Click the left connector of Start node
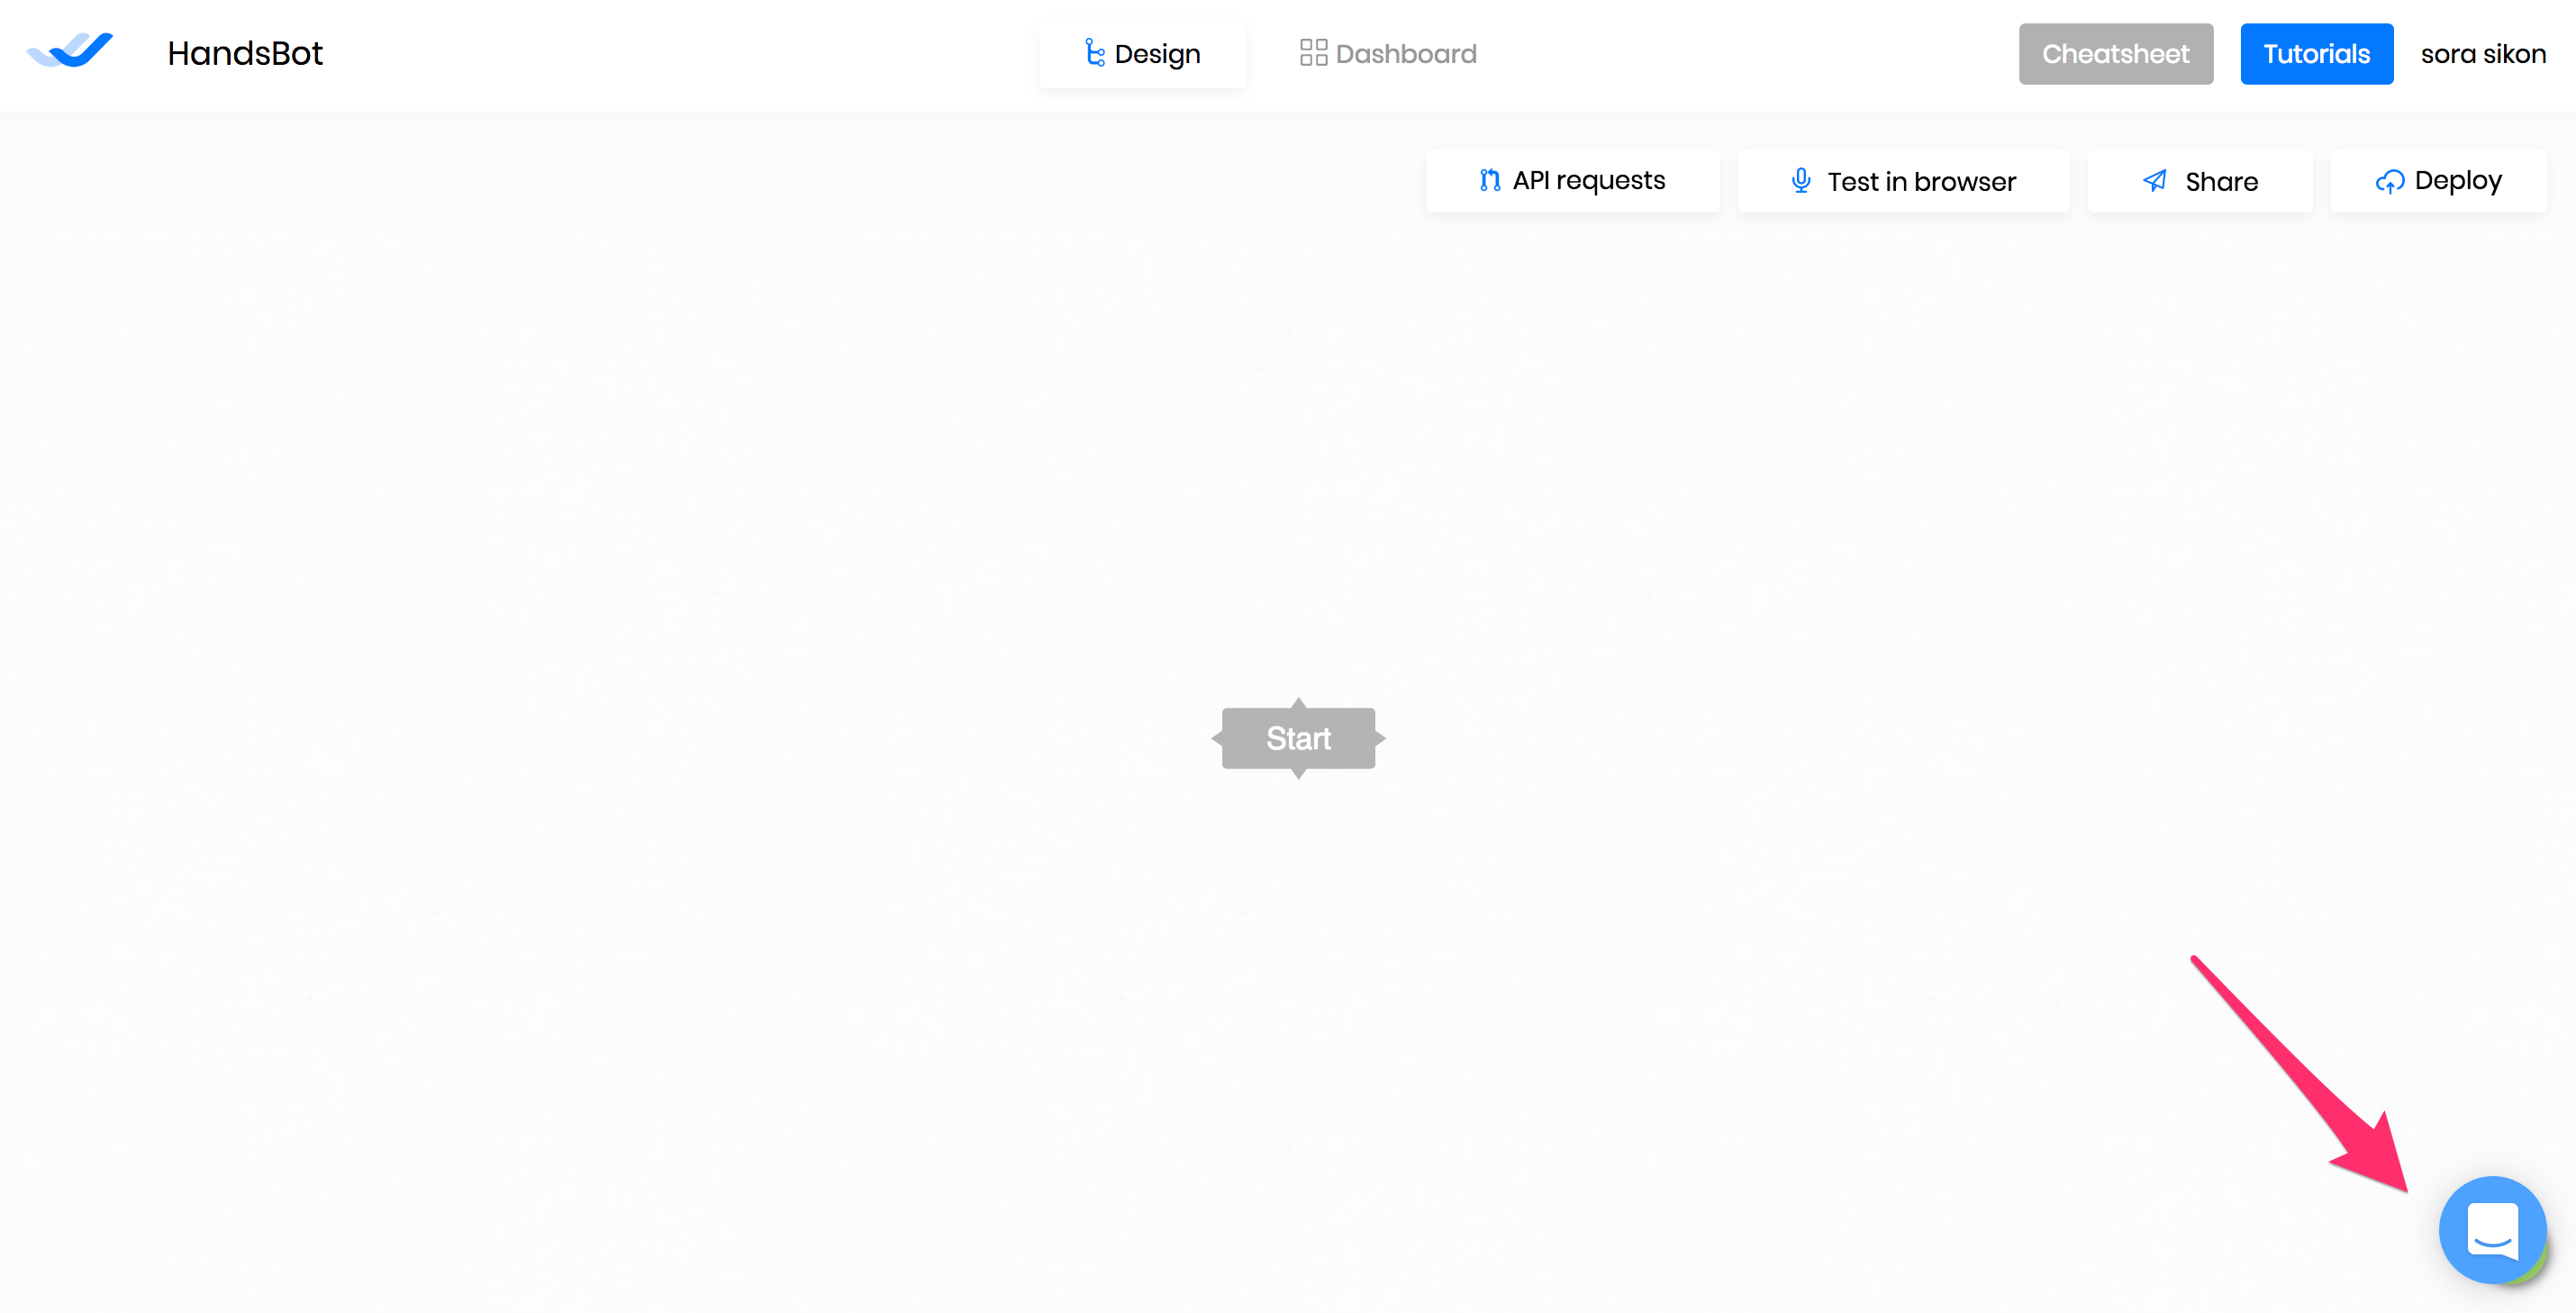The height and width of the screenshot is (1313, 2576). pos(1217,738)
